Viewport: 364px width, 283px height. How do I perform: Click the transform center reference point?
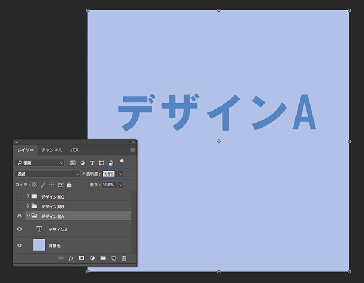[218, 141]
